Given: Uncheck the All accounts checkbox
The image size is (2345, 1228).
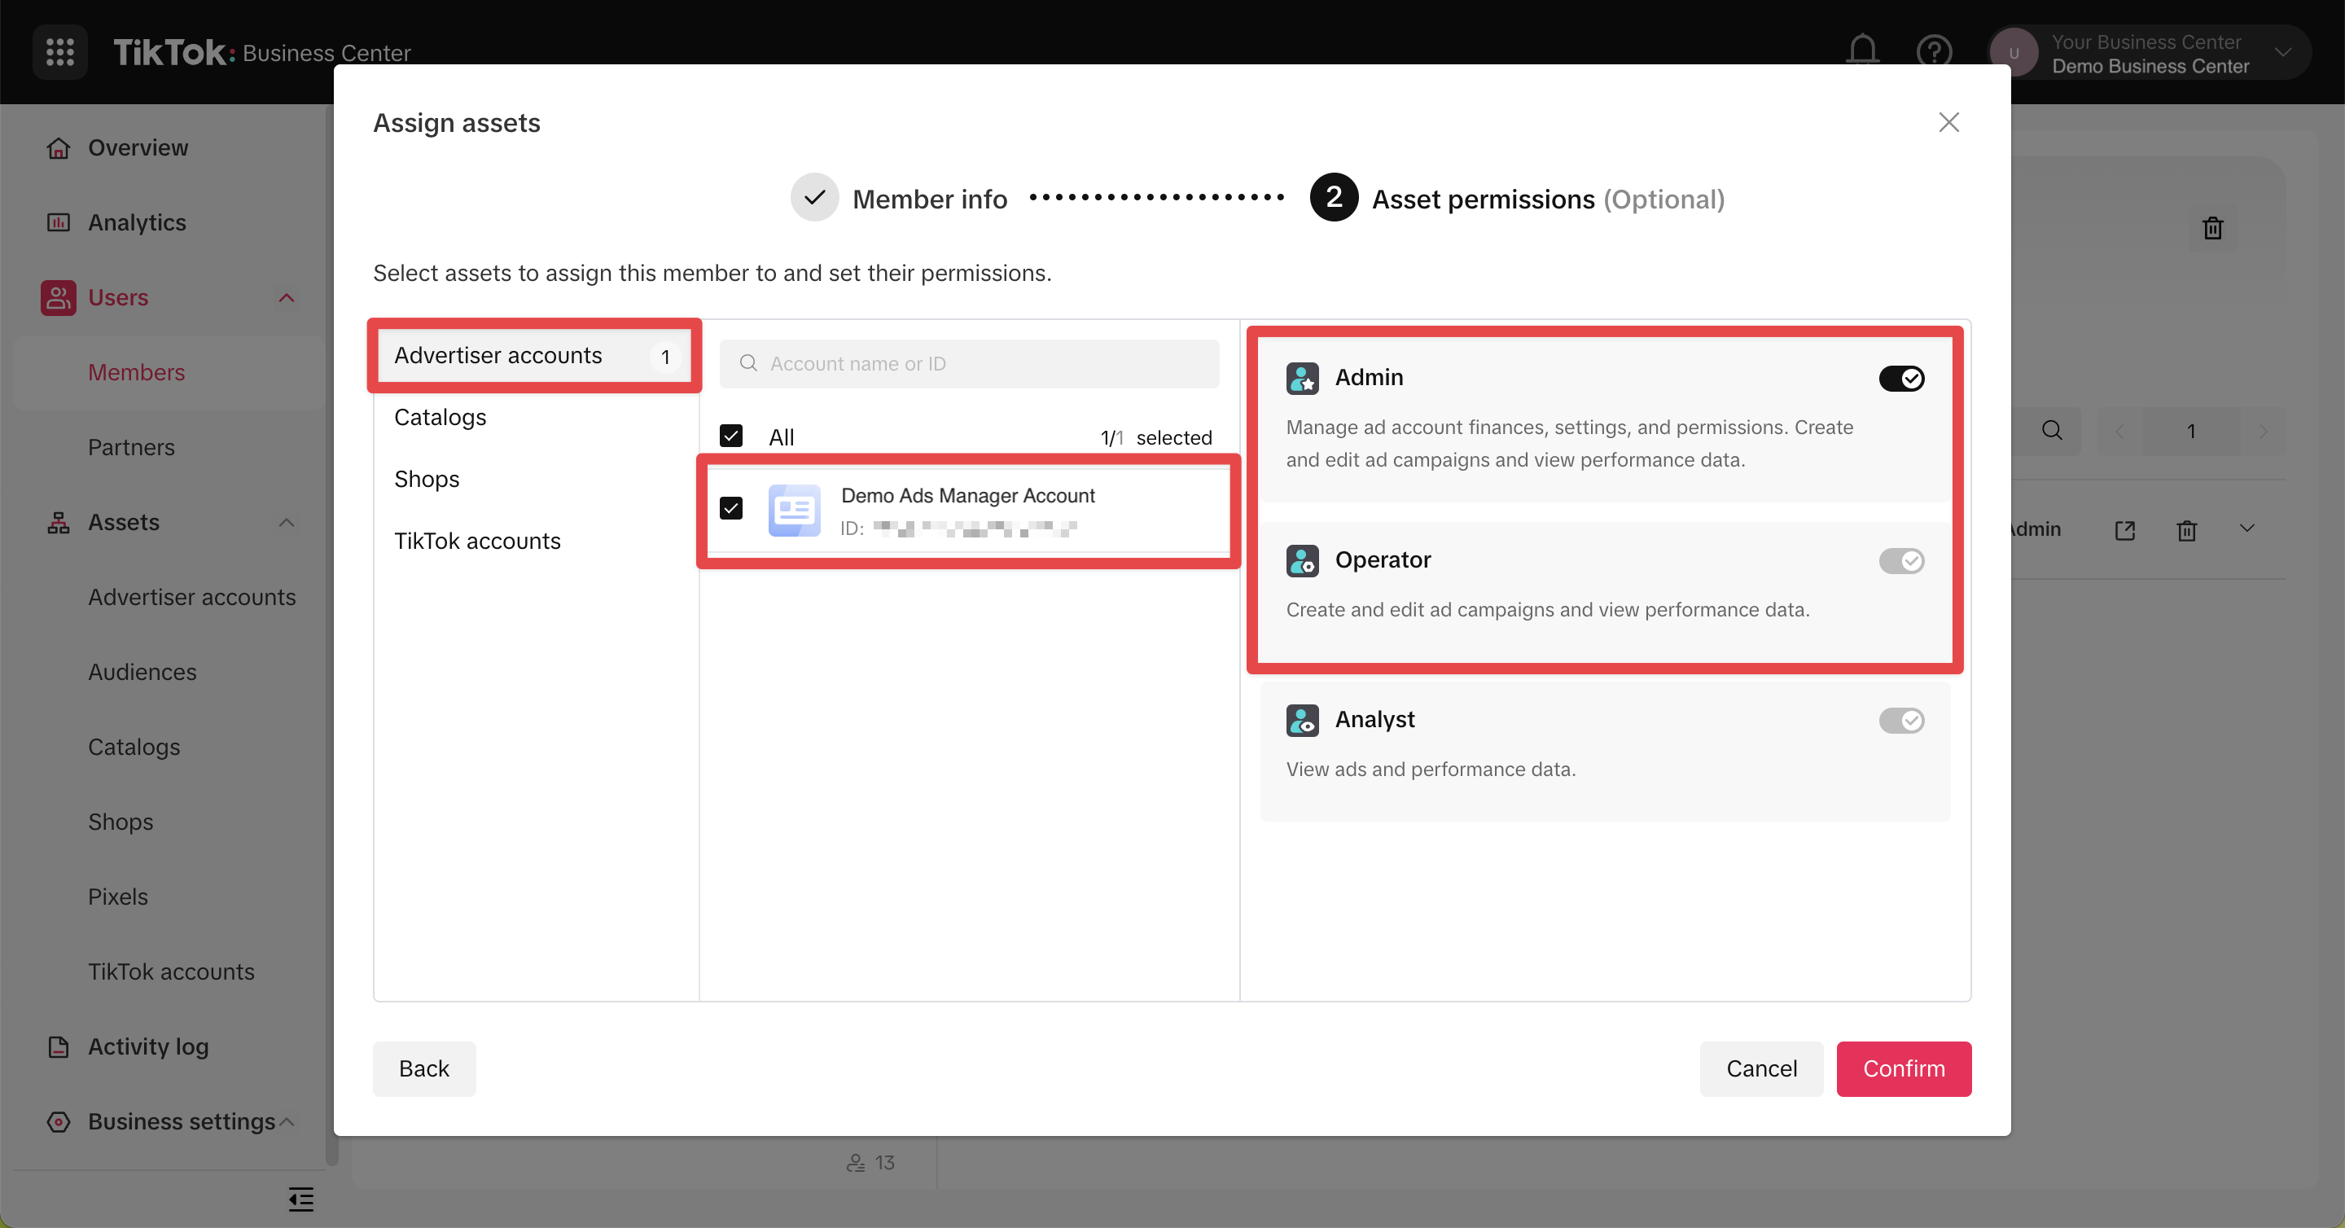Looking at the screenshot, I should [x=731, y=437].
